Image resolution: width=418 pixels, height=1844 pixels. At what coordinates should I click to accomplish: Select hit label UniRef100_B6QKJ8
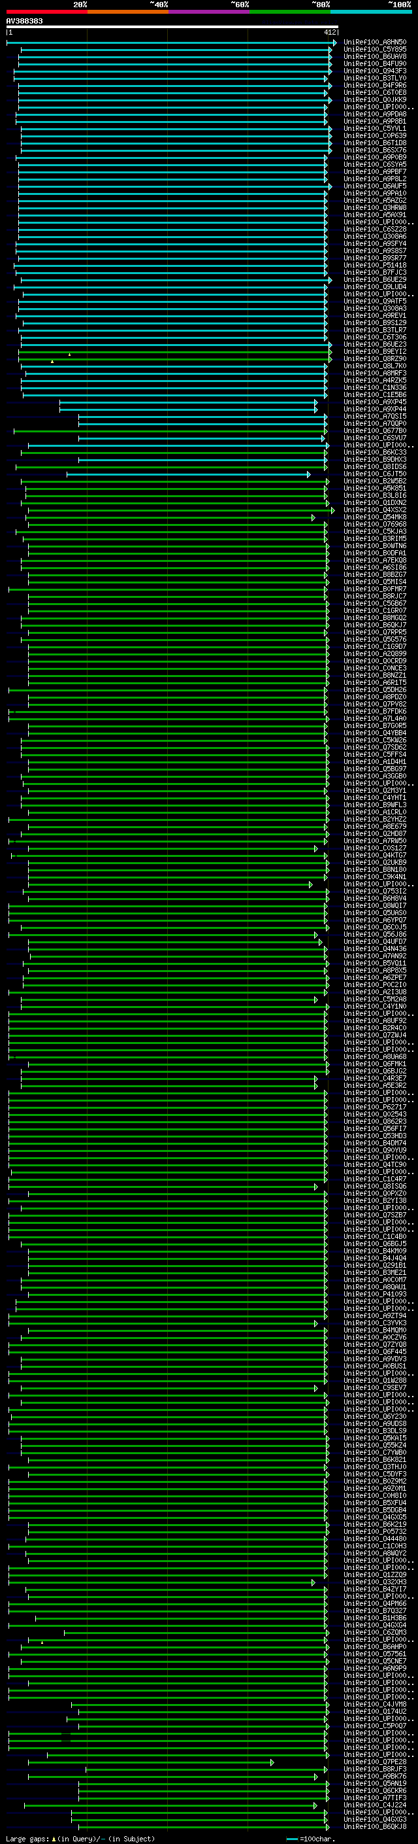375,1826
